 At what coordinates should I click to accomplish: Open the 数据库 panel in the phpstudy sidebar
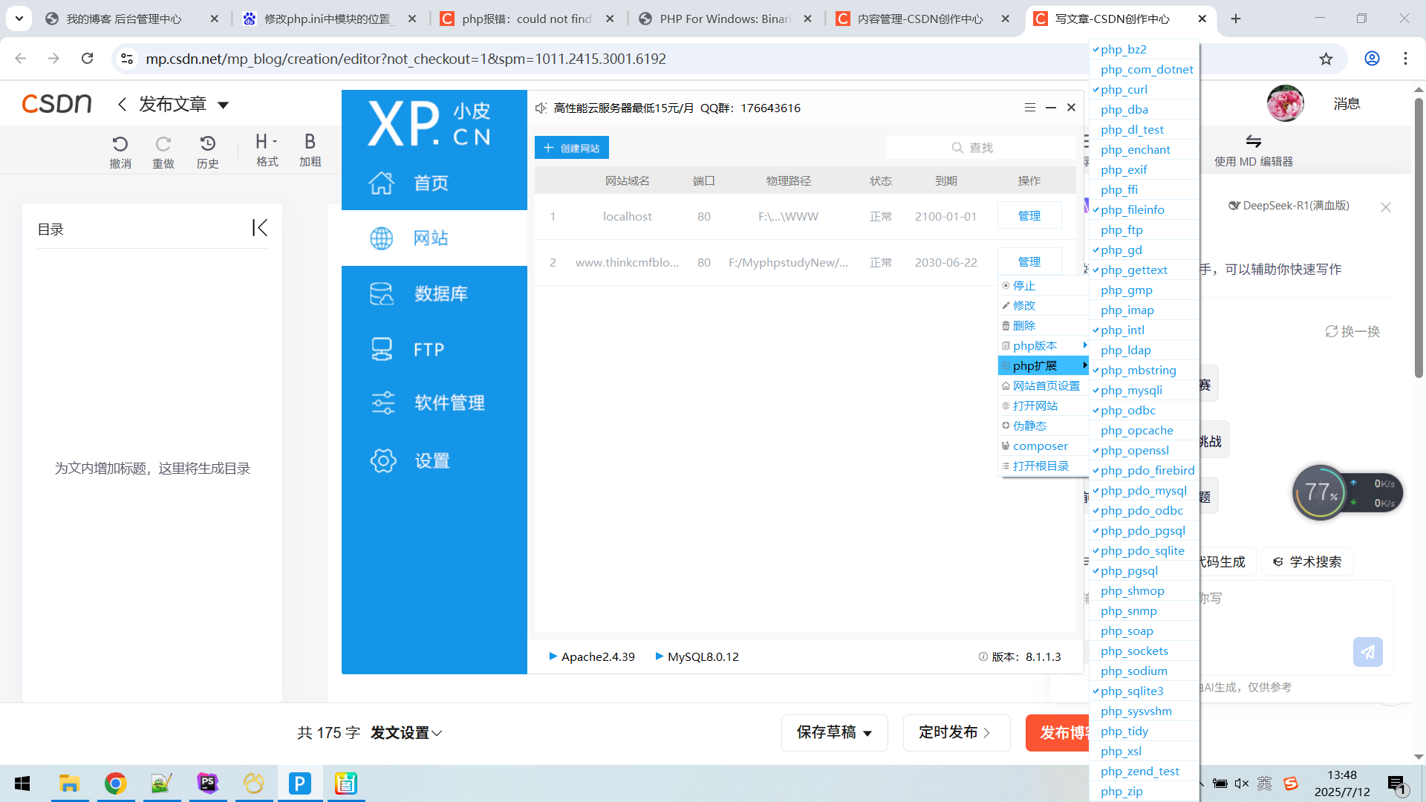[x=434, y=293]
